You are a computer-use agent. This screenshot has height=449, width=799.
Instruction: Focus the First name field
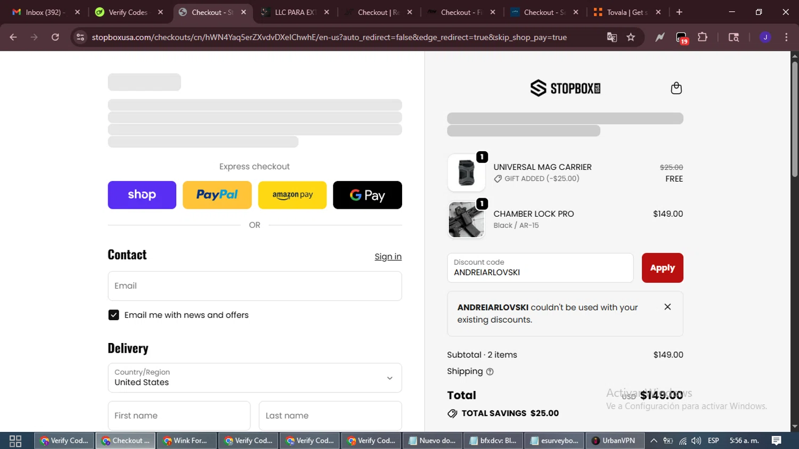point(179,415)
